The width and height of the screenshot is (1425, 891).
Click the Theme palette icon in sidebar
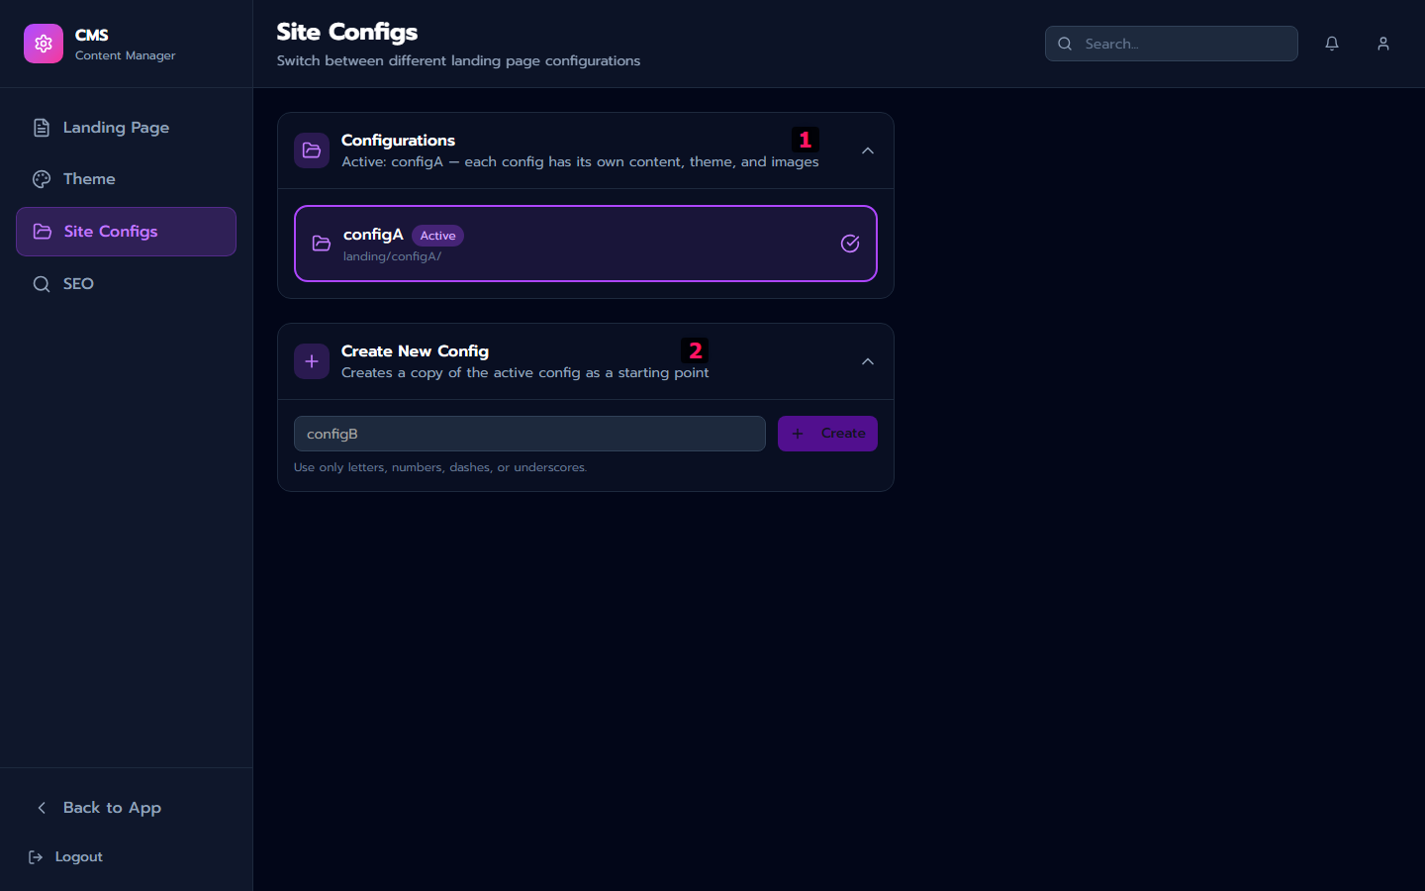[41, 178]
